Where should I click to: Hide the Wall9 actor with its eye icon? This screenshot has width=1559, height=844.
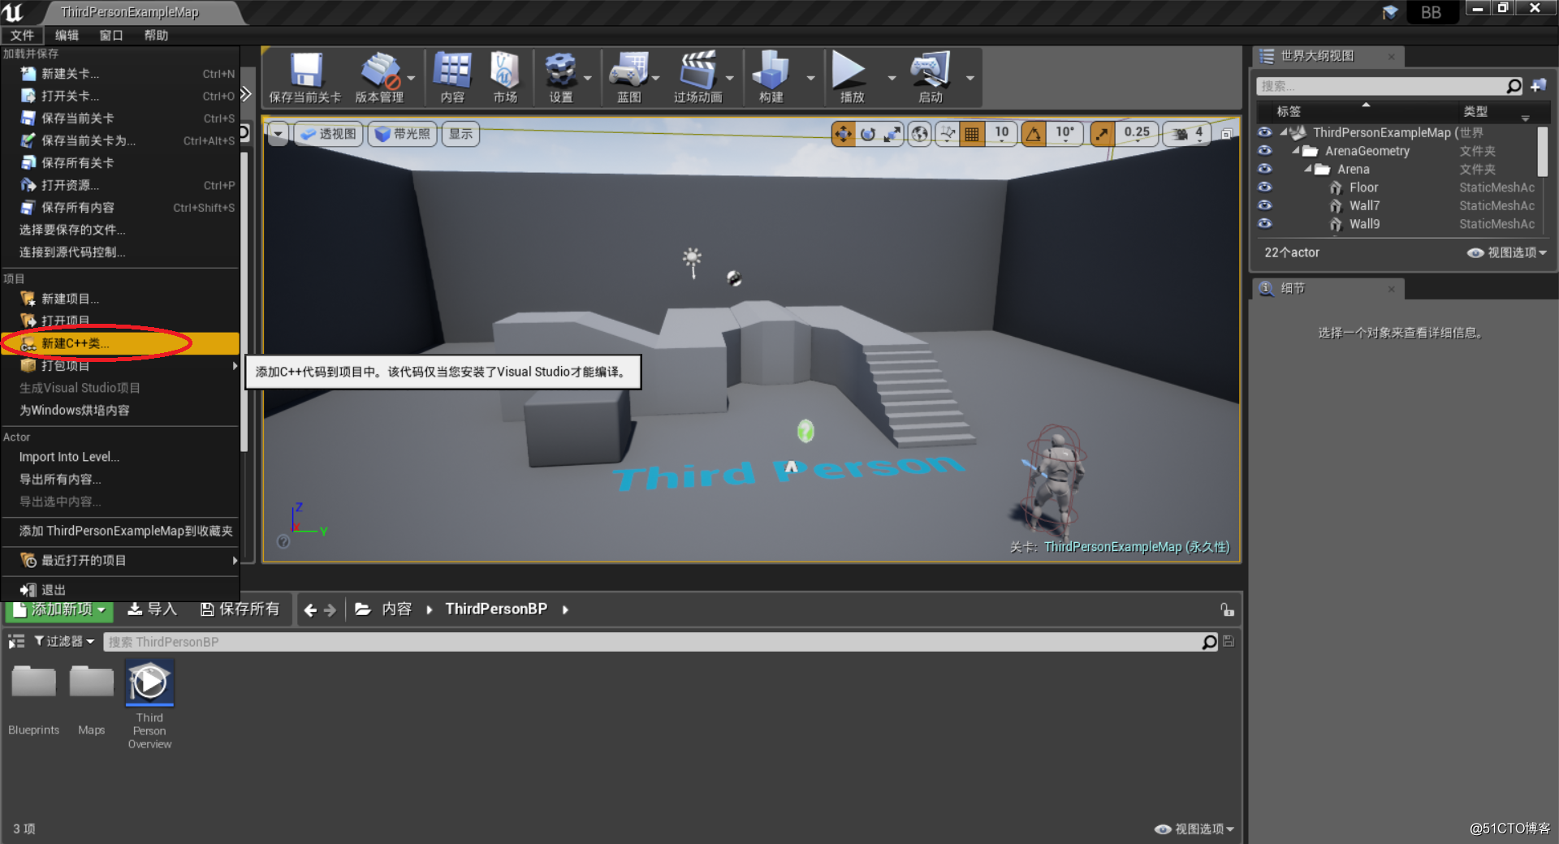1265,223
